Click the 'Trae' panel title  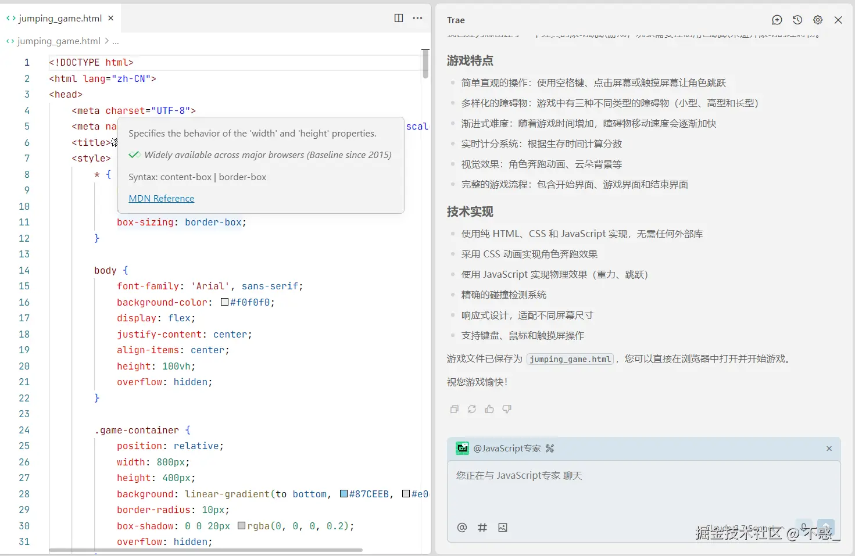point(456,20)
